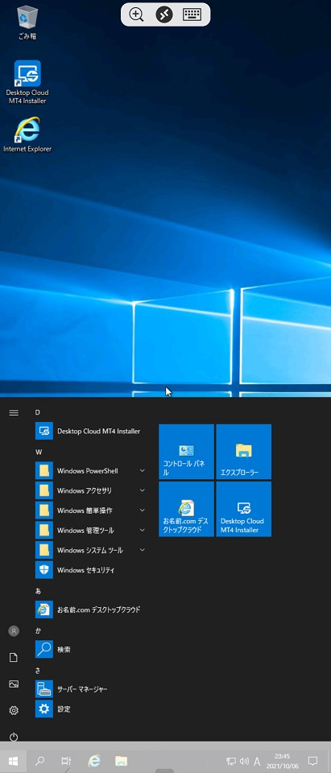The height and width of the screenshot is (773, 331).
Task: Open the Windows システム ツール folder
Action: tap(91, 550)
